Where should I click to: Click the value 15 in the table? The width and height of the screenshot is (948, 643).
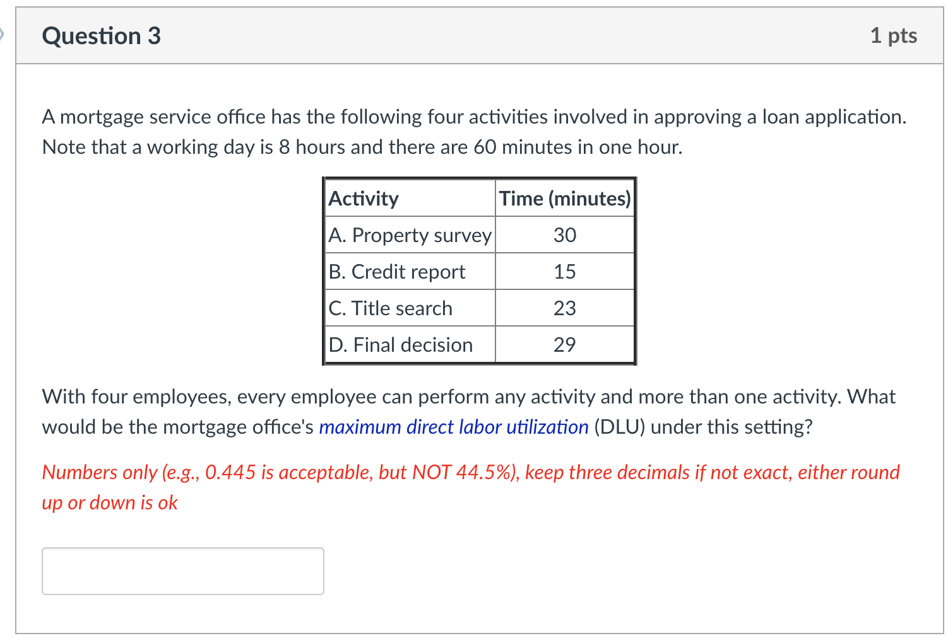pos(565,271)
